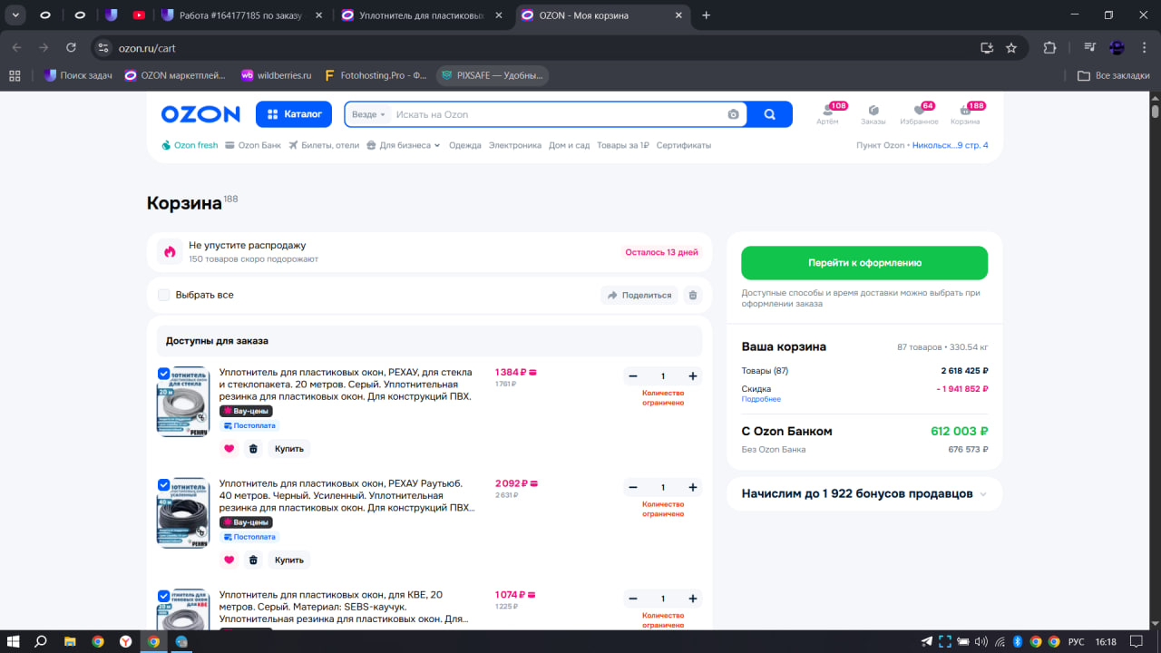Open Товары за 1₽ link
1161x653 pixels.
pos(623,145)
